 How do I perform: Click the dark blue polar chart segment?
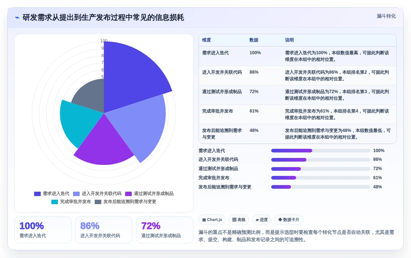[131, 78]
